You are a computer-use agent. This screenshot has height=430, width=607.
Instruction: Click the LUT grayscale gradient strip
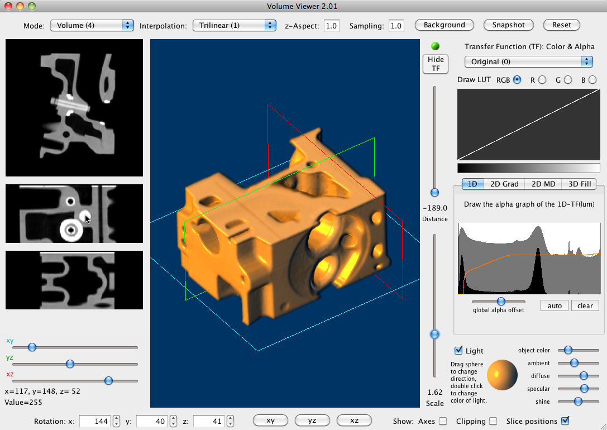pos(528,168)
